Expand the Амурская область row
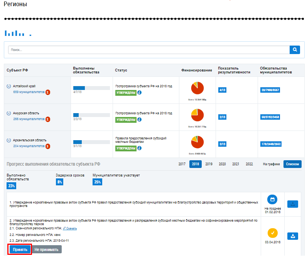 click(9, 114)
